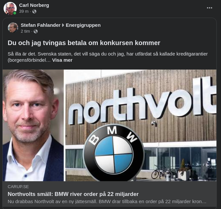Click the public globe icon beside 2 tim
This screenshot has width=221, height=209.
coord(36,31)
